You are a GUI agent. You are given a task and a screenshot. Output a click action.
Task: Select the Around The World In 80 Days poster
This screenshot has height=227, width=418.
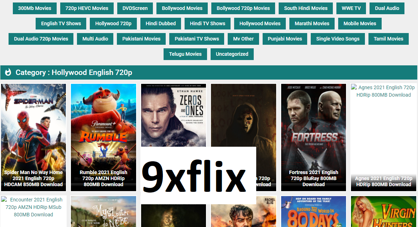click(x=314, y=212)
